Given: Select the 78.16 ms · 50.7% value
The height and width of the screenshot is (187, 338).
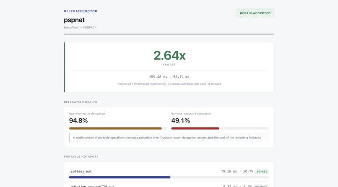Looking at the screenshot, I should (x=237, y=171).
